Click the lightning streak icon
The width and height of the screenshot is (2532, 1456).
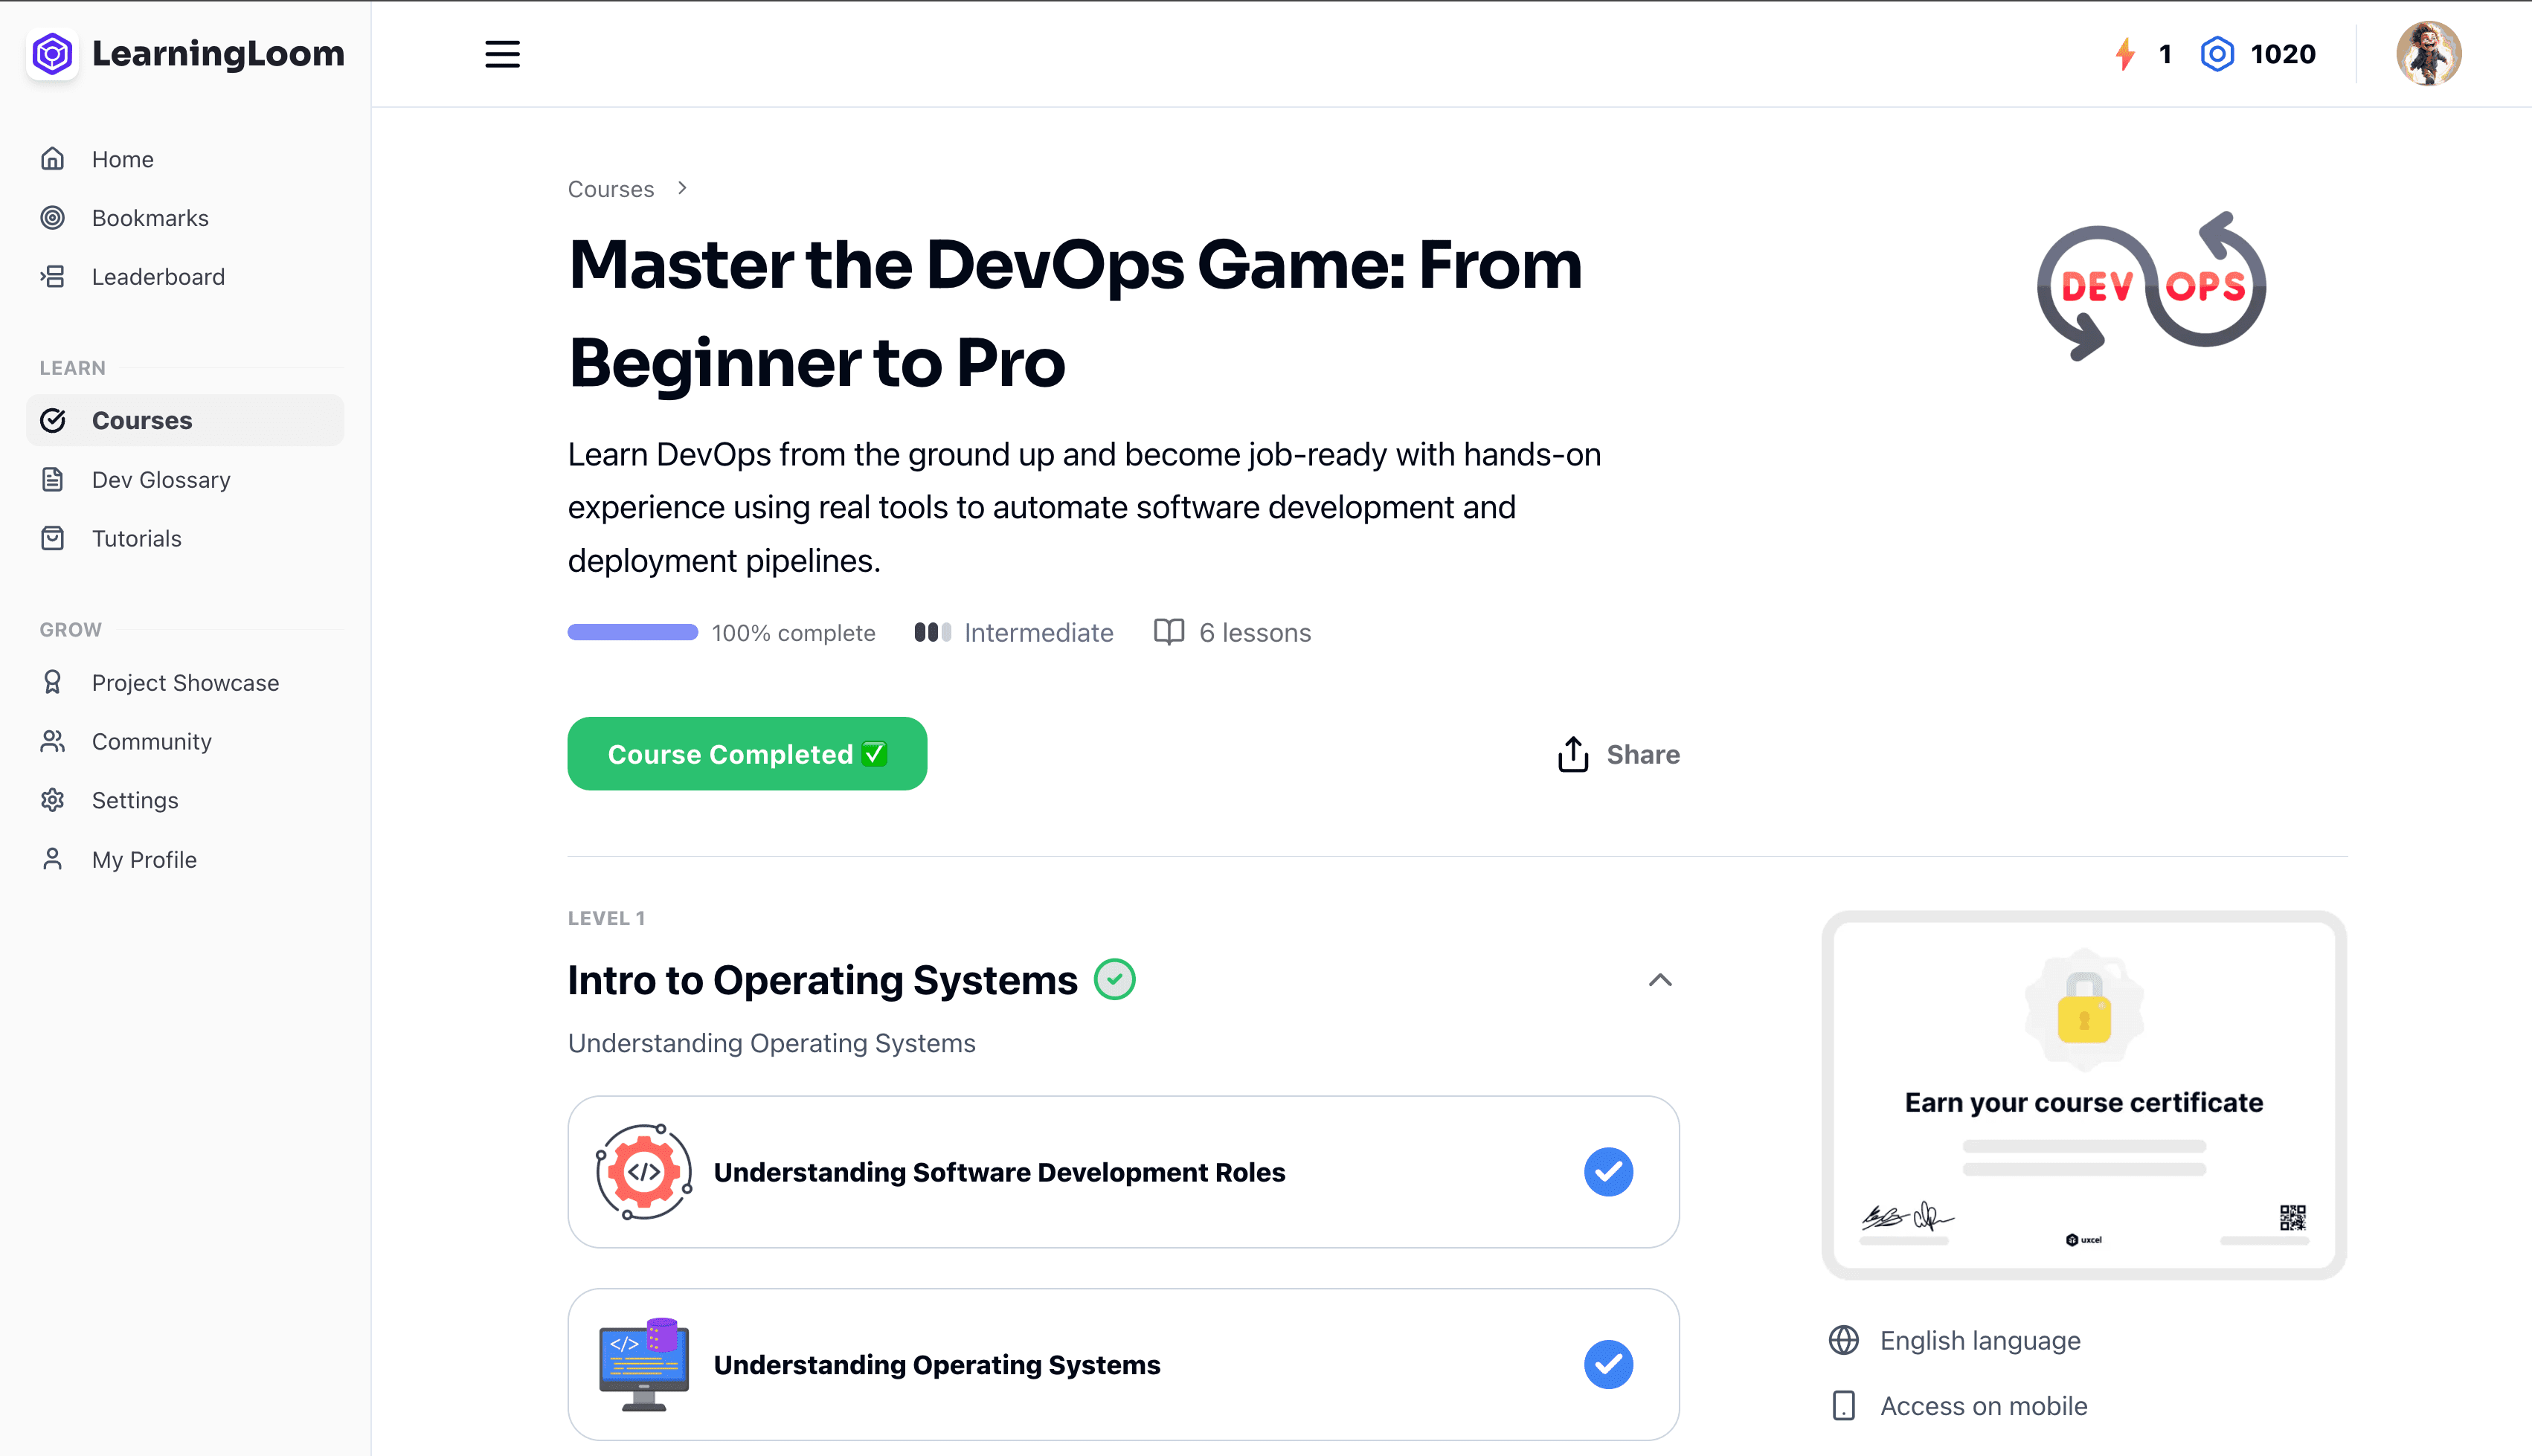click(x=2125, y=54)
